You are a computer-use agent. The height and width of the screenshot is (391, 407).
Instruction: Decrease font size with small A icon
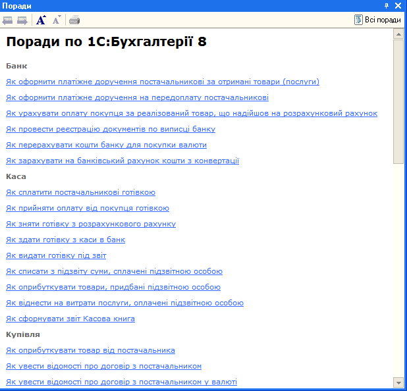click(57, 20)
